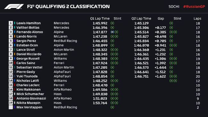Click the wet tyre icon in Alonso's Q1 stint
The image size is (208, 117).
click(x=112, y=32)
